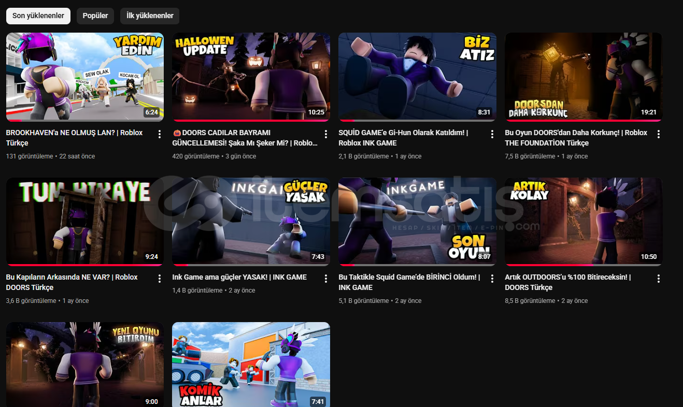Click the 9:24 duration label
This screenshot has height=407, width=683.
click(151, 257)
